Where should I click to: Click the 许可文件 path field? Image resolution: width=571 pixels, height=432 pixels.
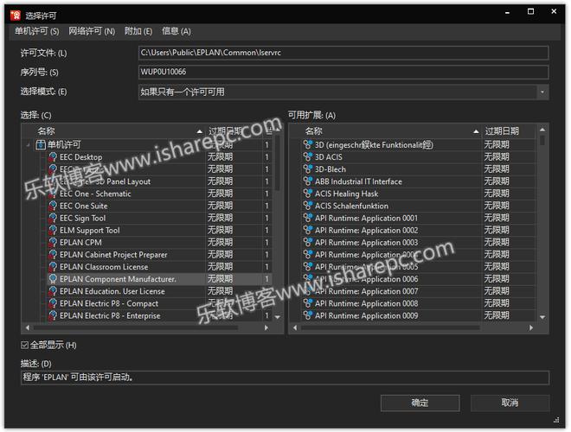pos(343,53)
